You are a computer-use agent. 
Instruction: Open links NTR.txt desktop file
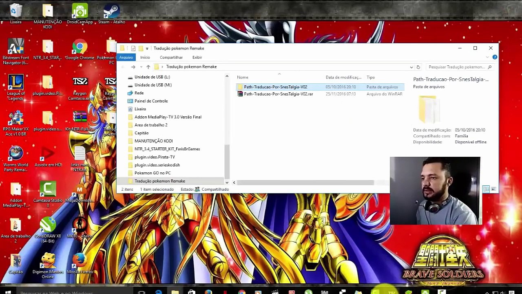tap(80, 159)
